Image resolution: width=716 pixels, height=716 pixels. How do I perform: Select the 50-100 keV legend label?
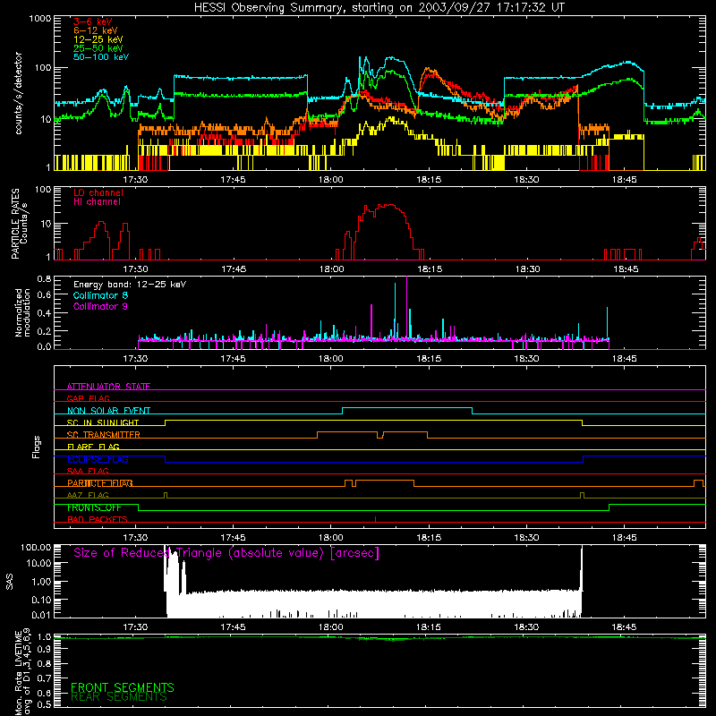(101, 57)
